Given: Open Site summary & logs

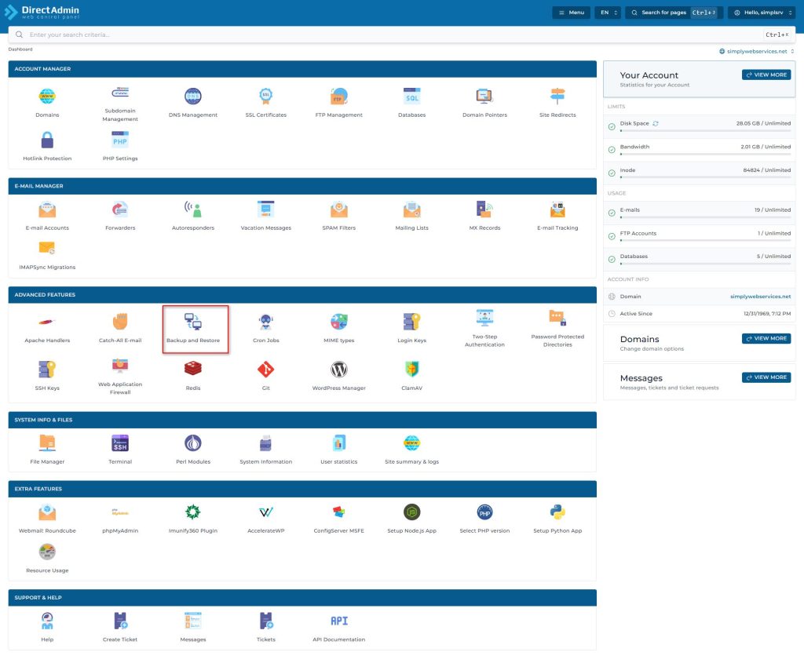Looking at the screenshot, I should pyautogui.click(x=411, y=450).
